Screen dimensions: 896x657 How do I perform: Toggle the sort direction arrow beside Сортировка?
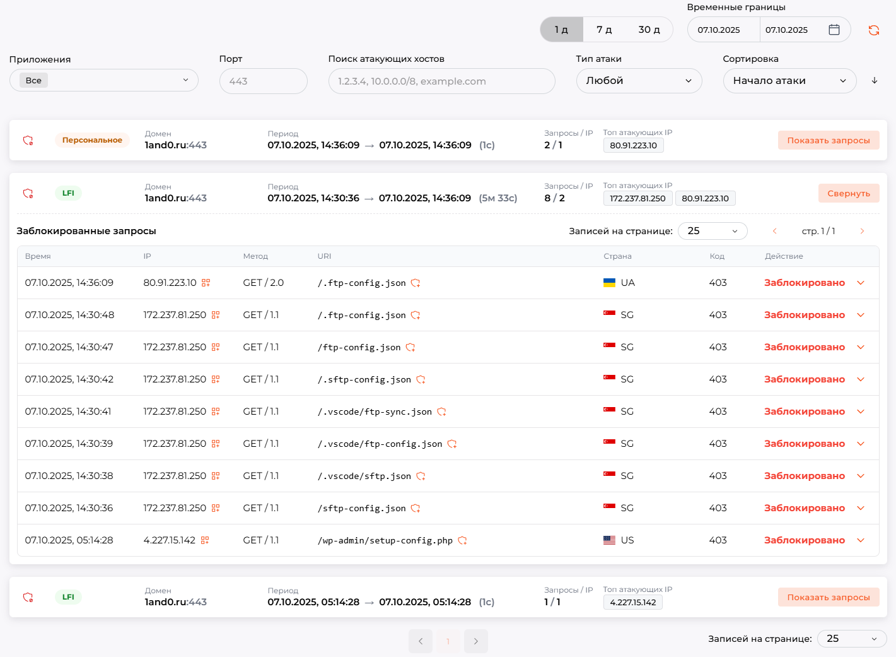[x=874, y=81]
